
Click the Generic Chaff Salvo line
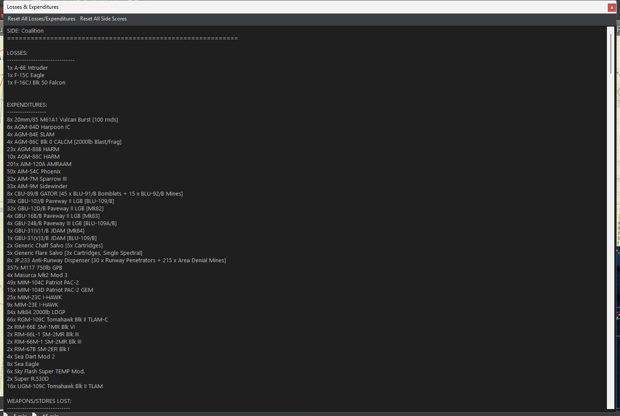point(55,246)
